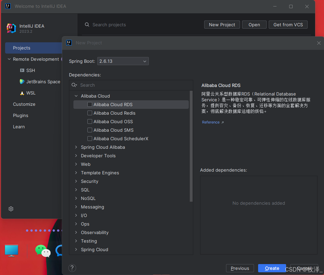This screenshot has width=324, height=275.
Task: Click the dependencies search magnifier icon
Action: (x=74, y=85)
